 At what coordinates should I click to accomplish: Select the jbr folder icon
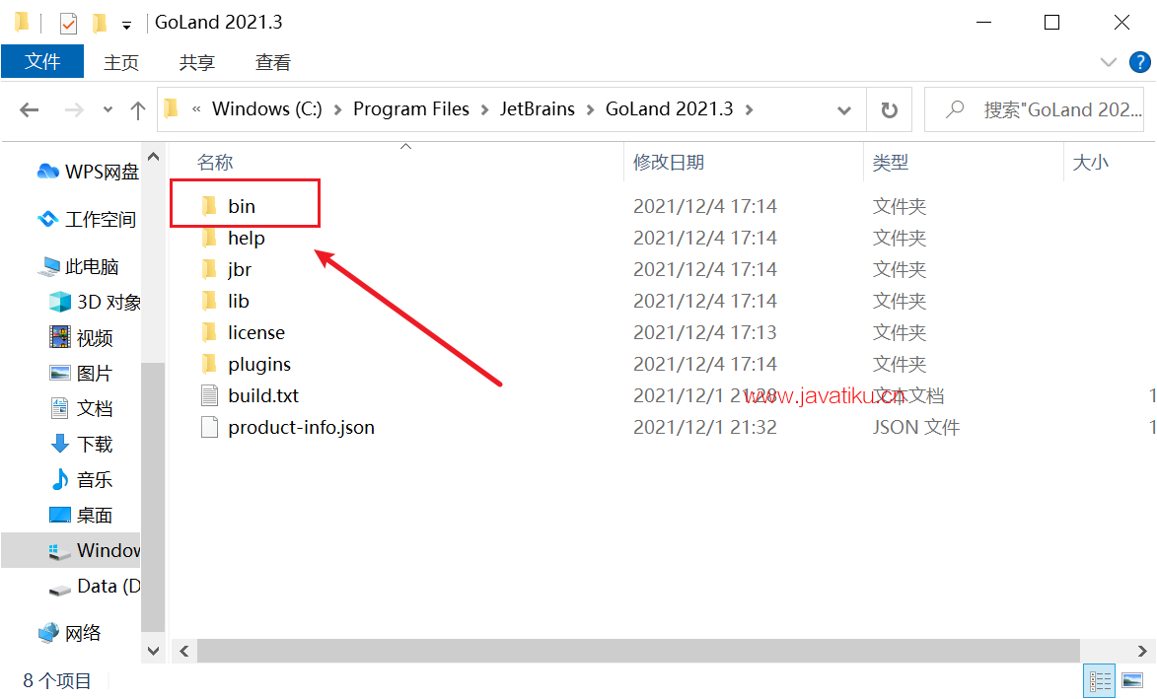tap(209, 269)
